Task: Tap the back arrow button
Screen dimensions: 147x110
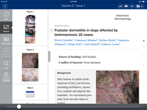Action: coord(5,6)
